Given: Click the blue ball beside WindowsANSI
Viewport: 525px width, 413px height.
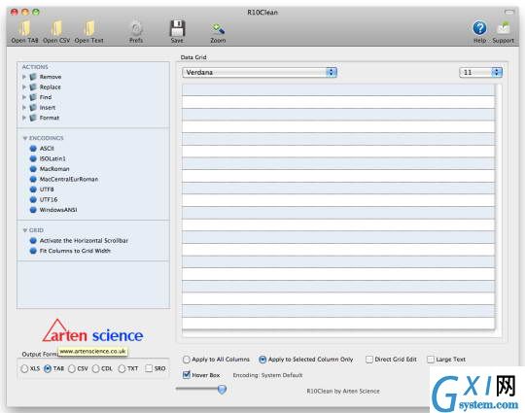Looking at the screenshot, I should point(33,210).
